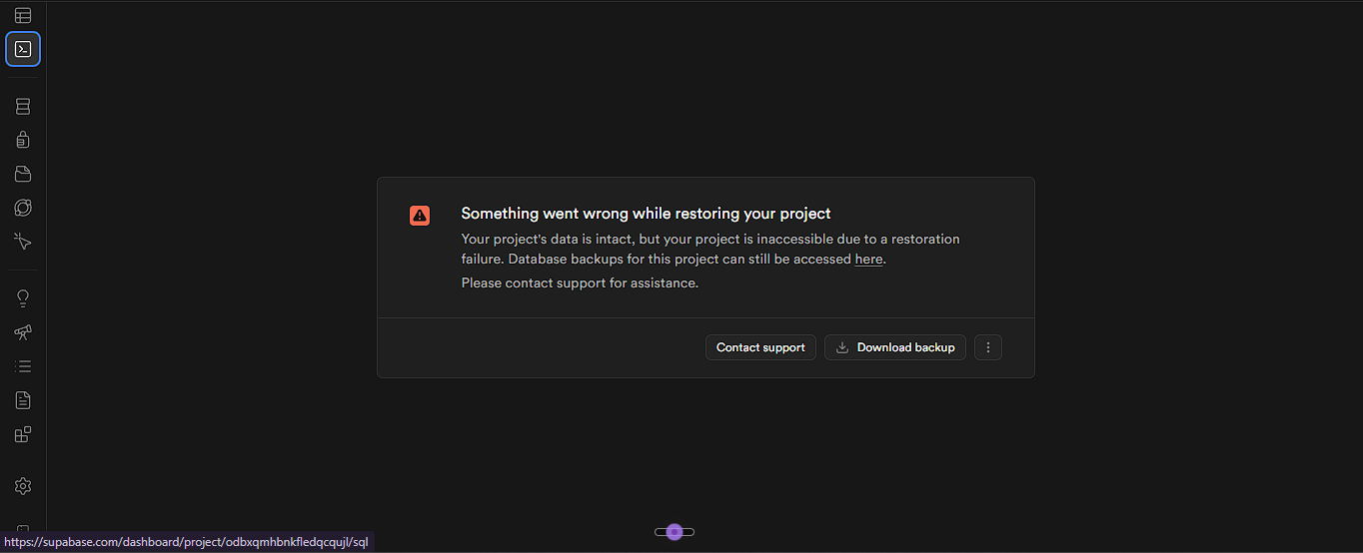Open Advisors using the lightbulb icon
This screenshot has height=553, width=1363.
pyautogui.click(x=23, y=298)
